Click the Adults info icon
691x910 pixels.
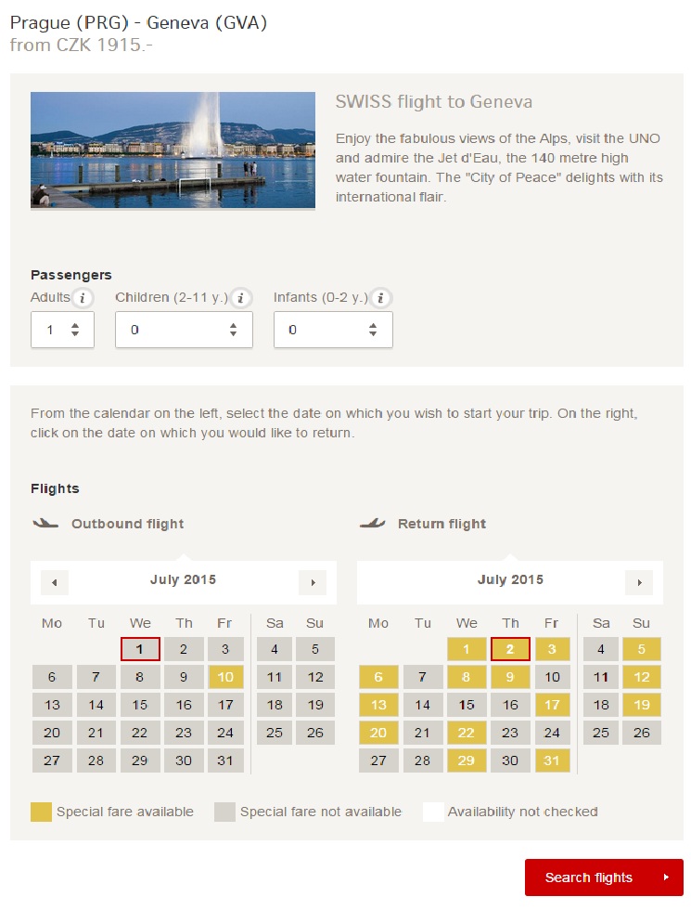(x=83, y=298)
